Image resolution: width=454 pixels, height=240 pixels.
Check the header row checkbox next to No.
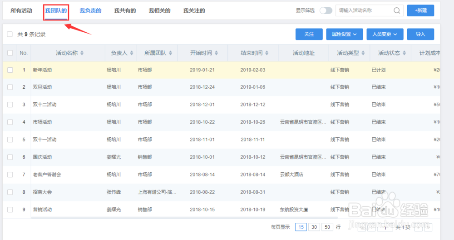pyautogui.click(x=10, y=53)
